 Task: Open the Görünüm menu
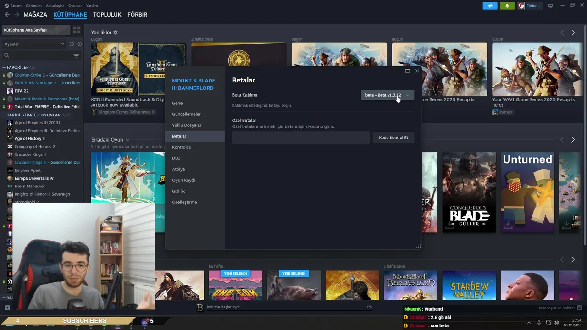33,5
